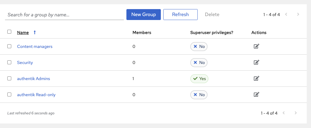Check the Security group row
Viewport: 311px width, 128px height.
[x=9, y=62]
